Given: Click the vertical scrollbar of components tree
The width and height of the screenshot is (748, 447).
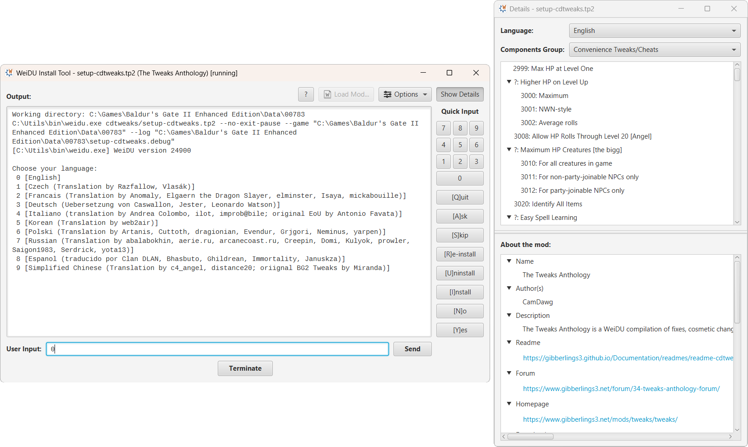Looking at the screenshot, I should pyautogui.click(x=737, y=75).
